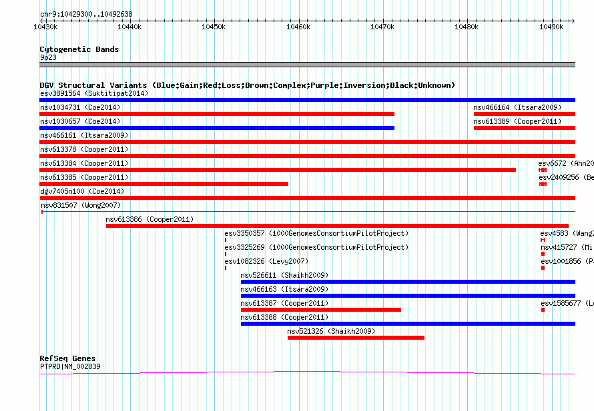The width and height of the screenshot is (594, 411).
Task: Click the 10450k ruler label
Action: point(214,27)
